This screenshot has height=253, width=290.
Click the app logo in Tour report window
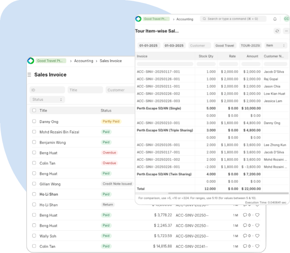click(138, 19)
